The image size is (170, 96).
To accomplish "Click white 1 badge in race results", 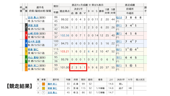I will coord(43,93).
